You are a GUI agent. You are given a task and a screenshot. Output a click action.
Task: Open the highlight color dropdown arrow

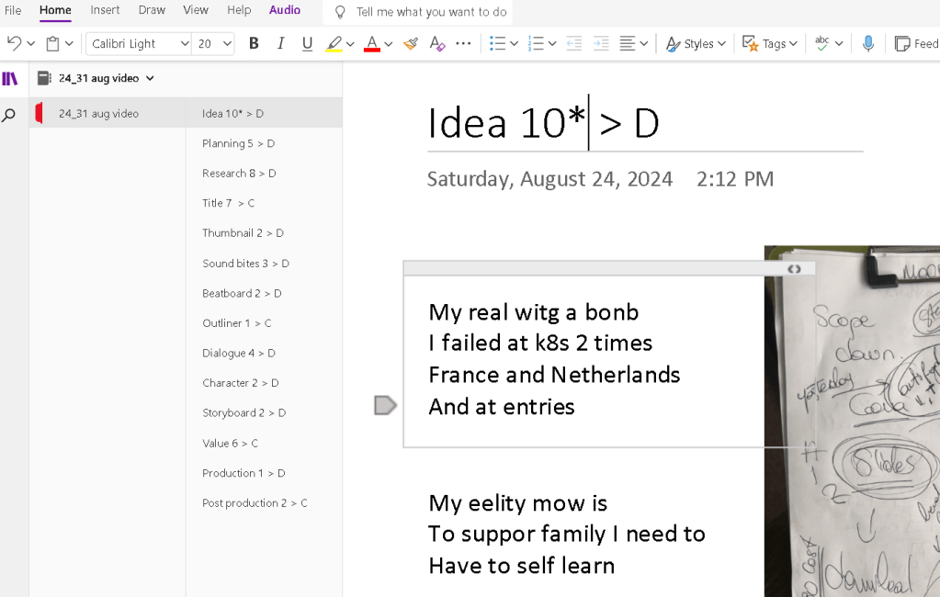[x=351, y=44]
